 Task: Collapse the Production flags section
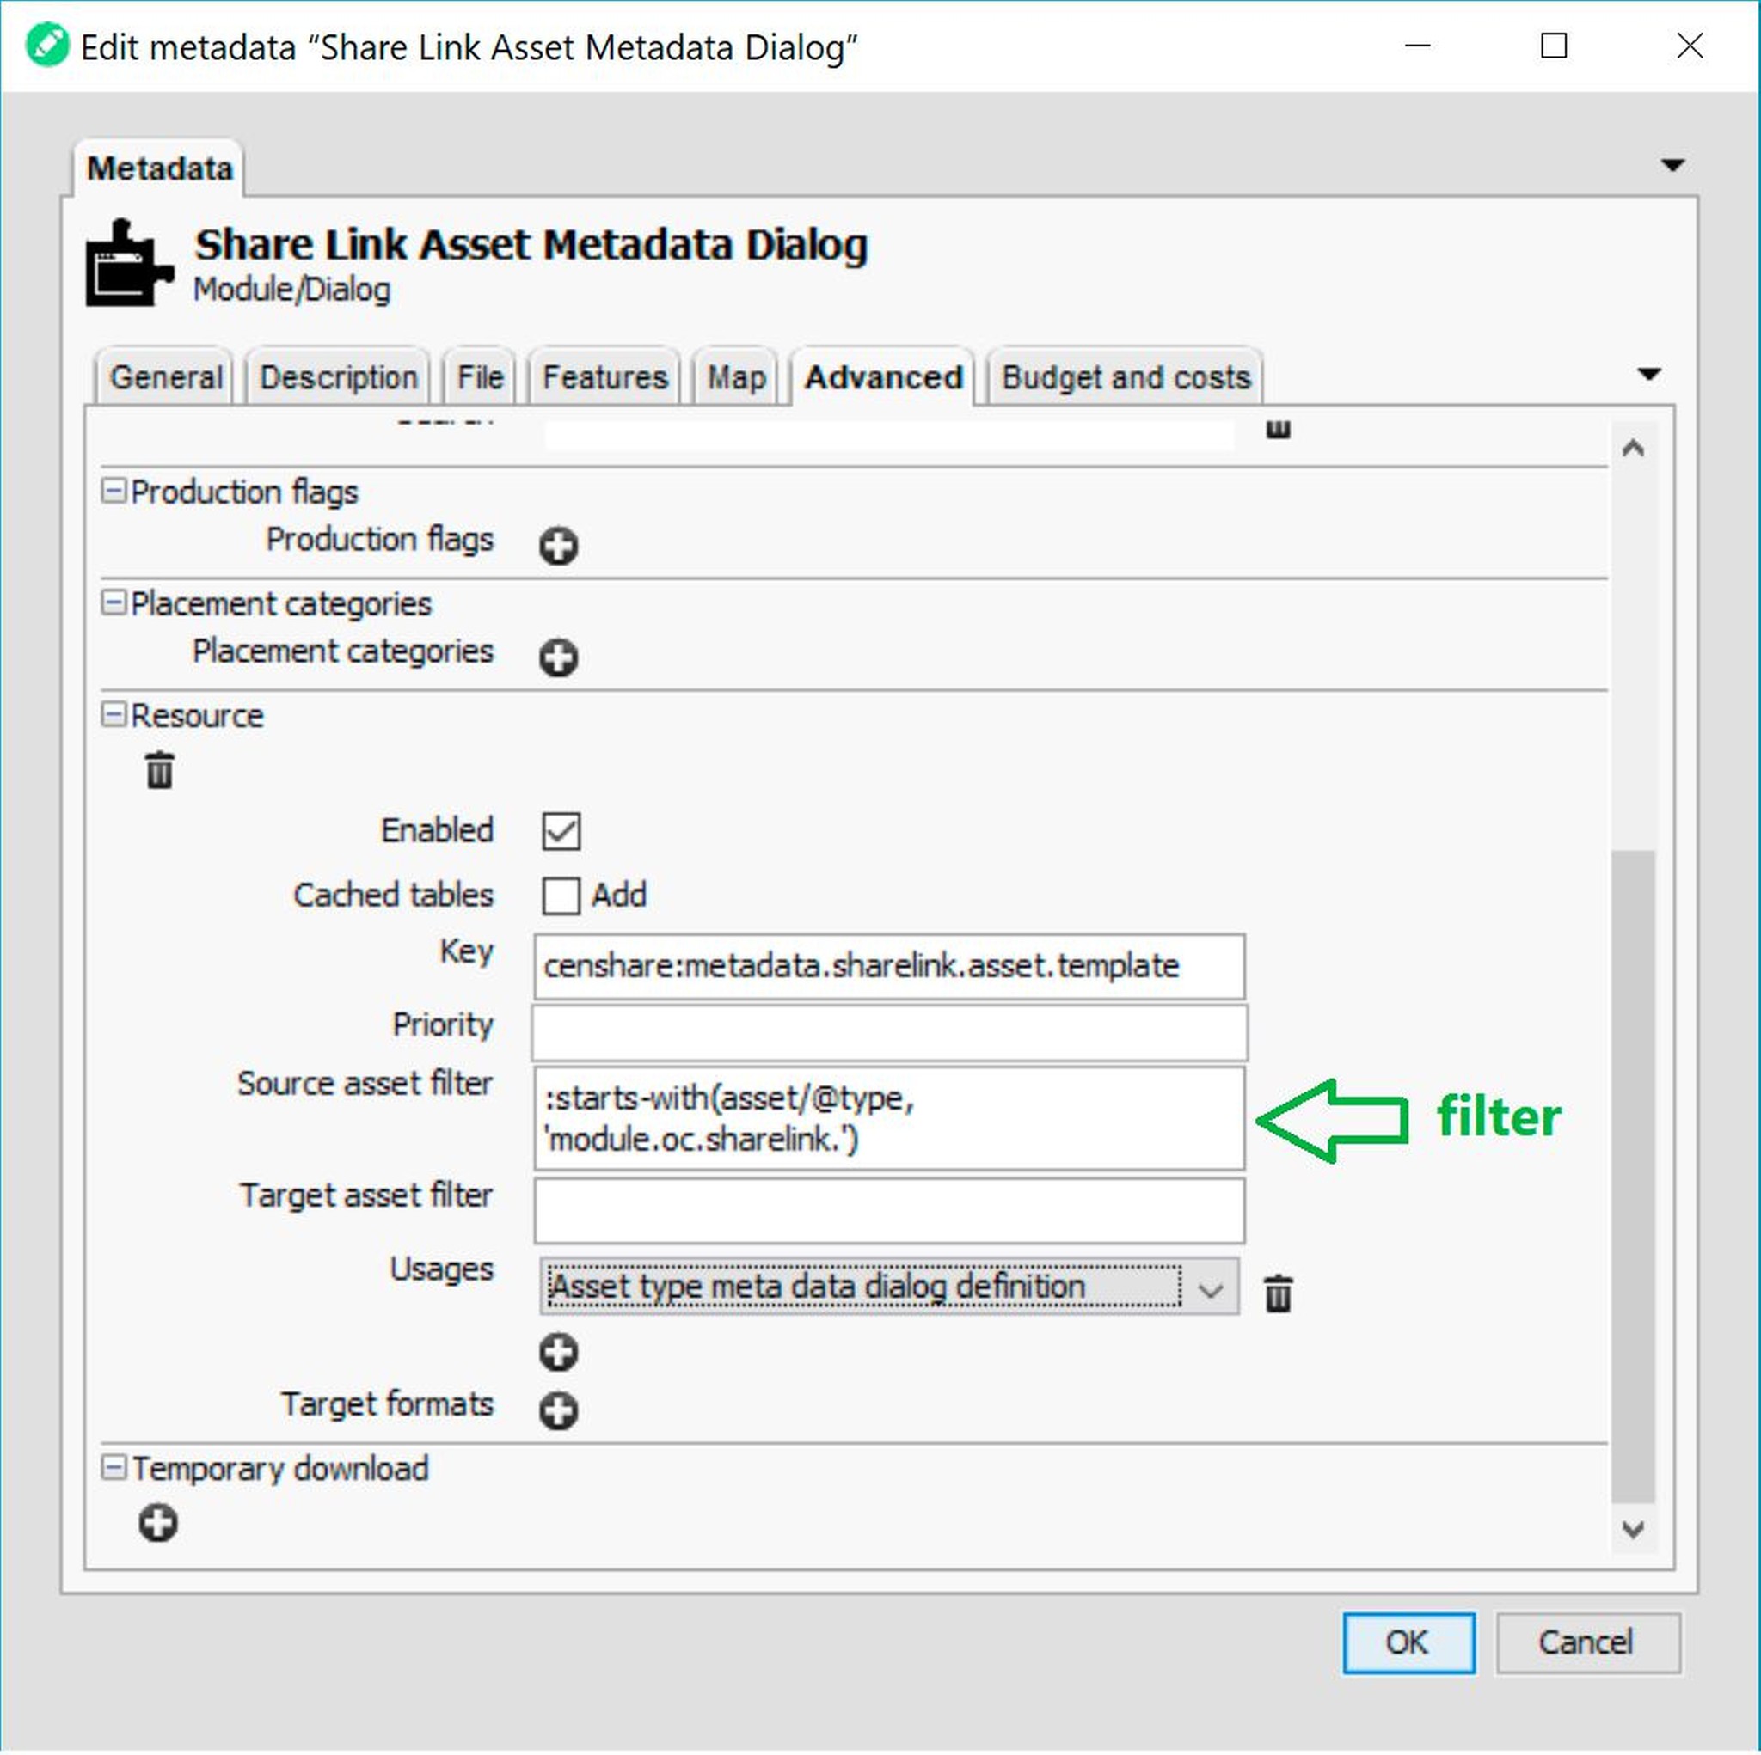(x=113, y=491)
